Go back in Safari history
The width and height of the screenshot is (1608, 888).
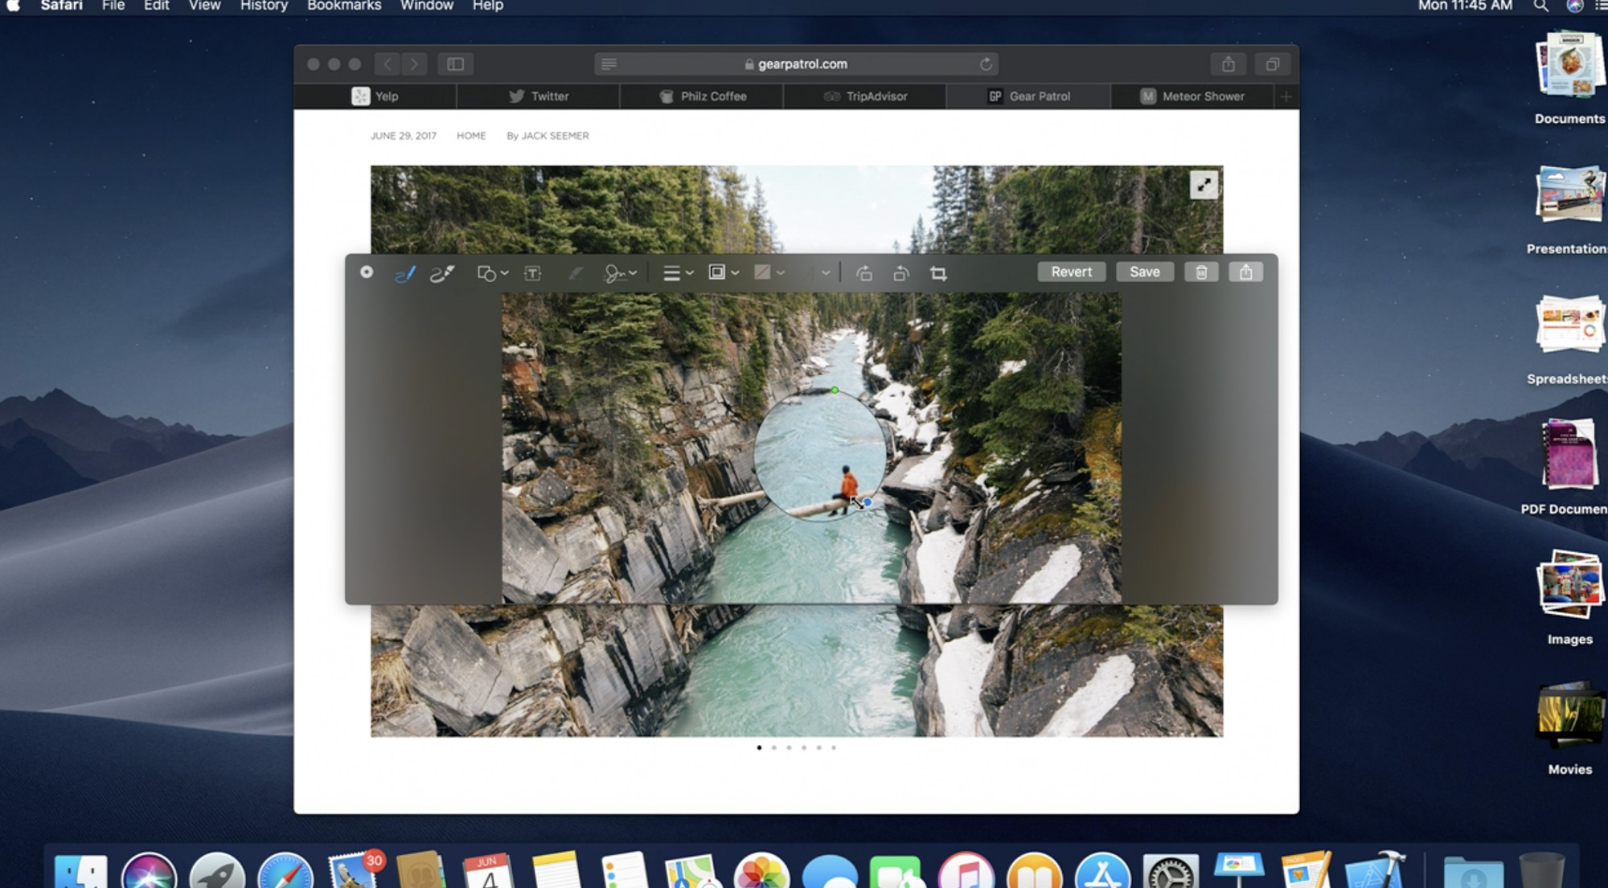tap(388, 64)
